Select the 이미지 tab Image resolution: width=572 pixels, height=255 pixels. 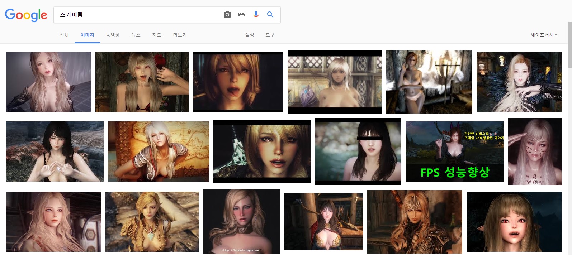pos(87,35)
